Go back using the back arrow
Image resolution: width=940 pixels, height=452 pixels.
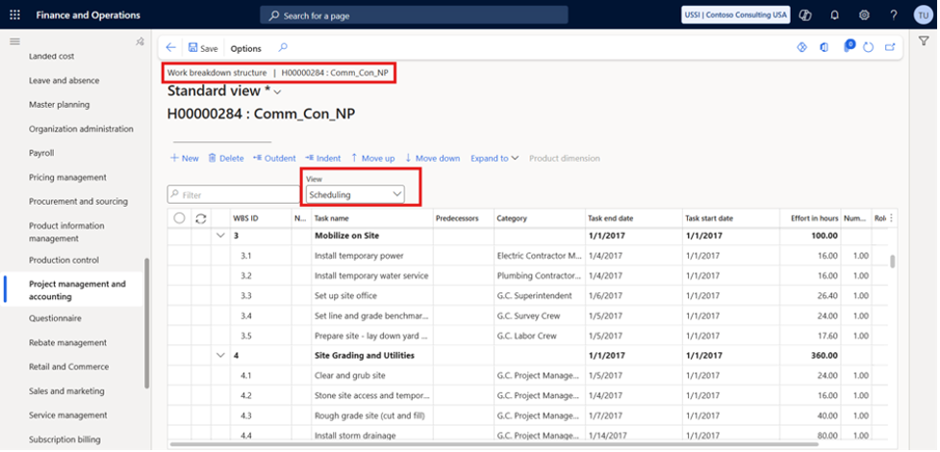coord(171,48)
